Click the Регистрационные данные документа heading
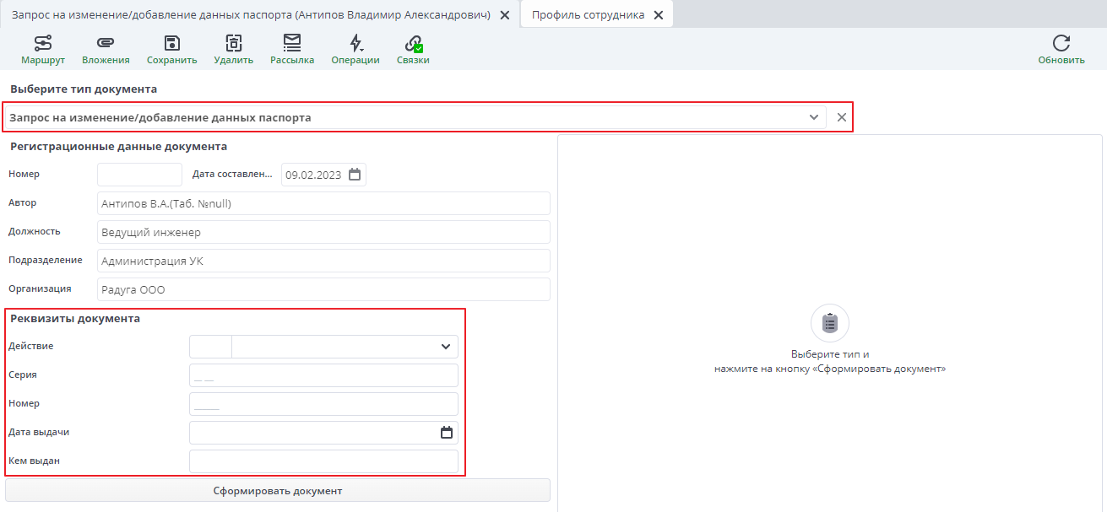1107x512 pixels. tap(118, 146)
